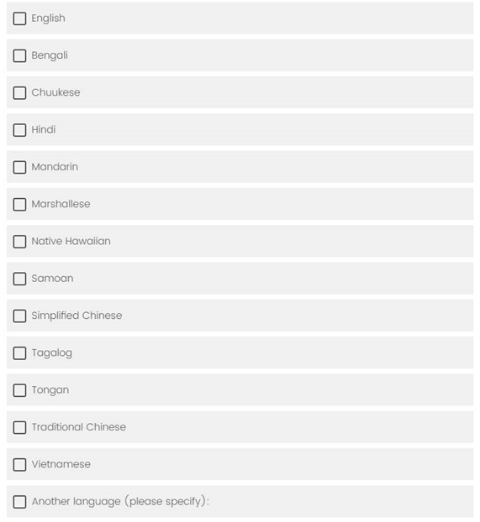Click the Simplified Chinese label

point(76,316)
